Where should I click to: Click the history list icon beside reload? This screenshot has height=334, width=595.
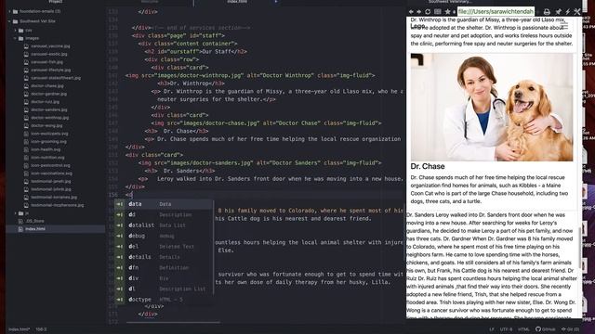point(438,12)
